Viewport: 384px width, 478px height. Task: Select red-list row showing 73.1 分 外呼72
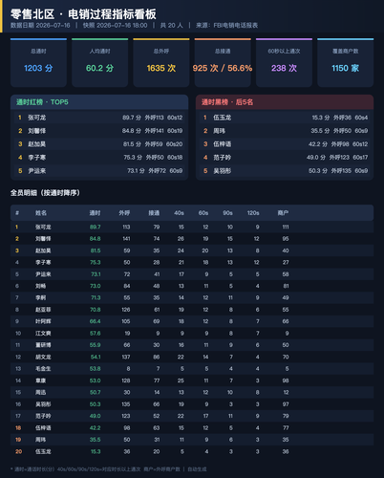[99, 171]
